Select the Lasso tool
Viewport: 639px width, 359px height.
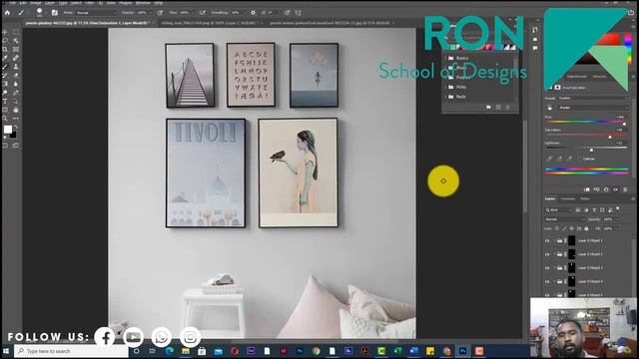pos(5,41)
